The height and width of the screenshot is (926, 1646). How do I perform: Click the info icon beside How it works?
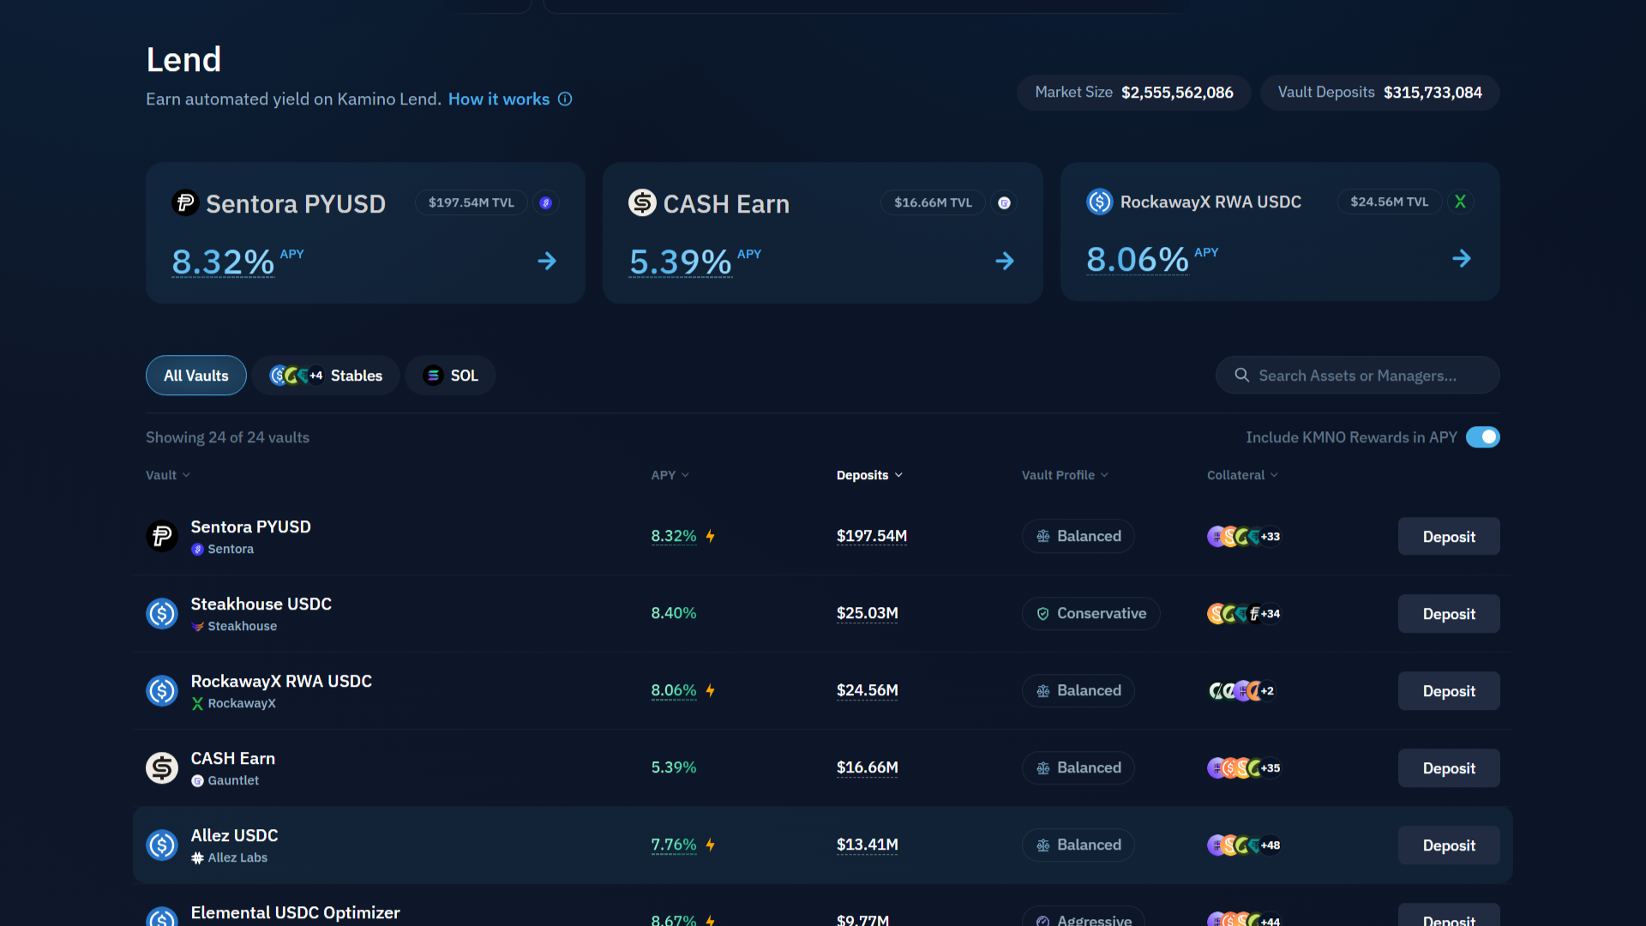pos(565,99)
